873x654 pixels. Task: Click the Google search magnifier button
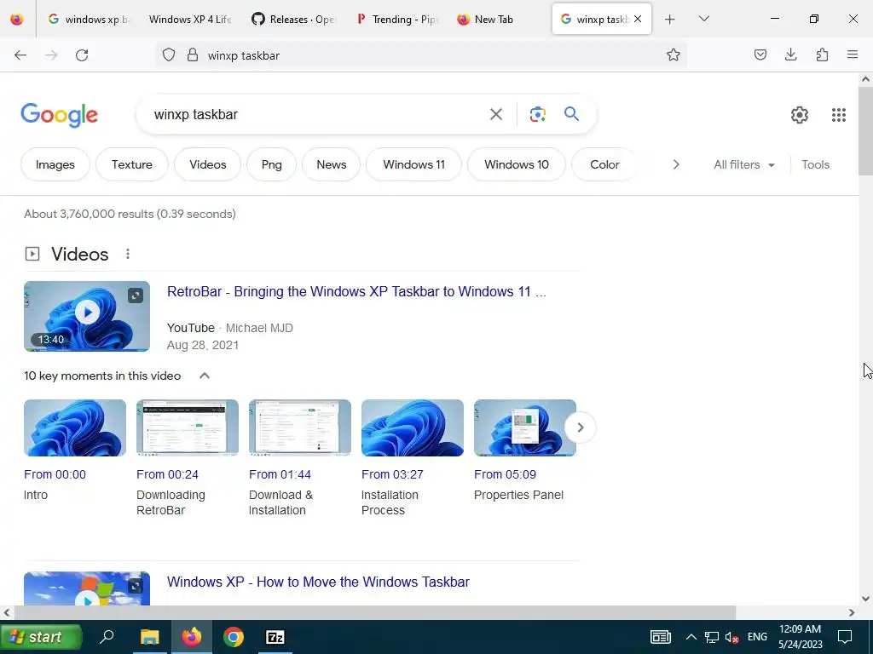pyautogui.click(x=571, y=115)
